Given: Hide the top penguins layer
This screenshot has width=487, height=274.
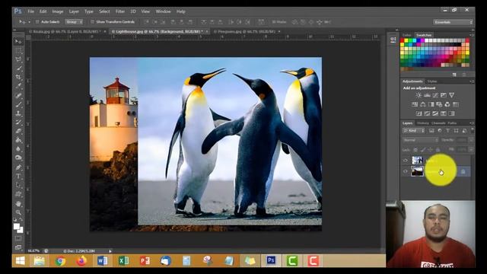Looking at the screenshot, I should (x=406, y=161).
